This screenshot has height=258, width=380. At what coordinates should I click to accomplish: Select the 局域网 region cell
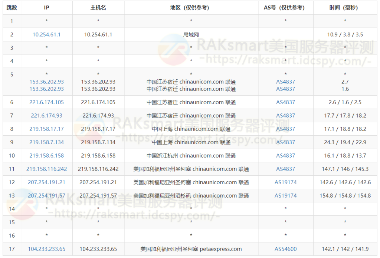(191, 34)
